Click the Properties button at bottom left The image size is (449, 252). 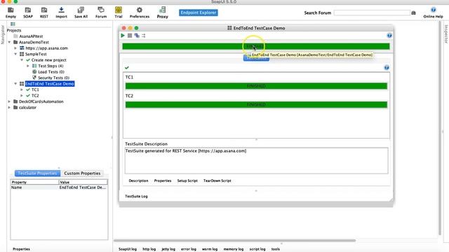(21, 249)
